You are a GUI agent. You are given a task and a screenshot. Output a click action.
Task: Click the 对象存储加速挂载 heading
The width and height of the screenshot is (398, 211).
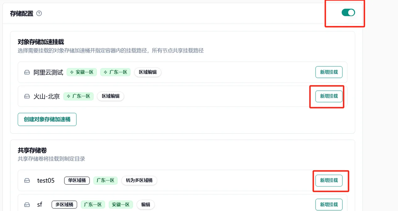[x=41, y=42]
